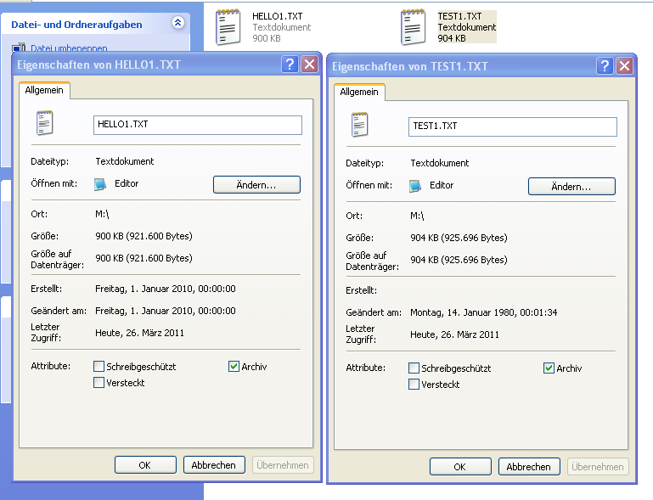Enable Versteckt for HELLO1.TXT
This screenshot has height=500, width=653.
coord(99,382)
